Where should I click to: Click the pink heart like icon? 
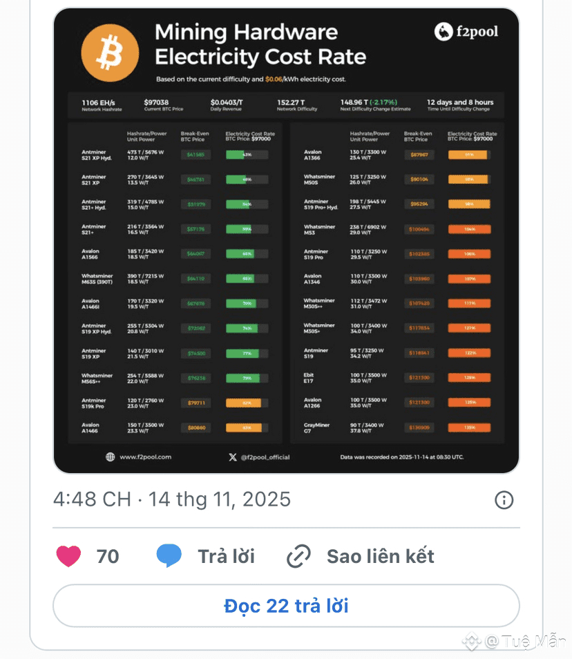pyautogui.click(x=68, y=556)
